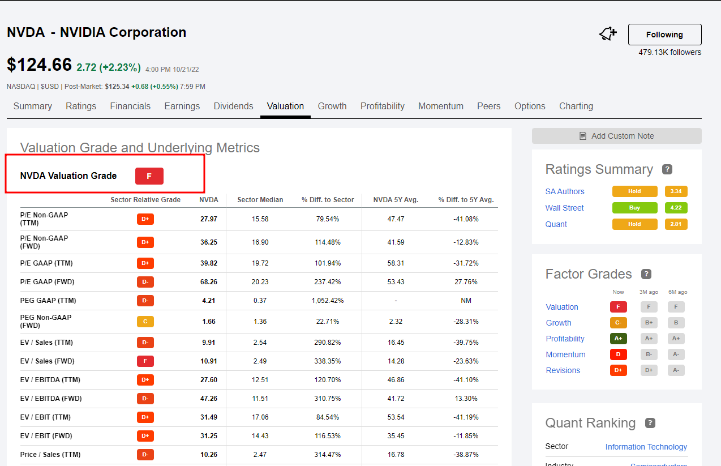Click D+ grade badge for P/E GAAP (TTM)

145,263
